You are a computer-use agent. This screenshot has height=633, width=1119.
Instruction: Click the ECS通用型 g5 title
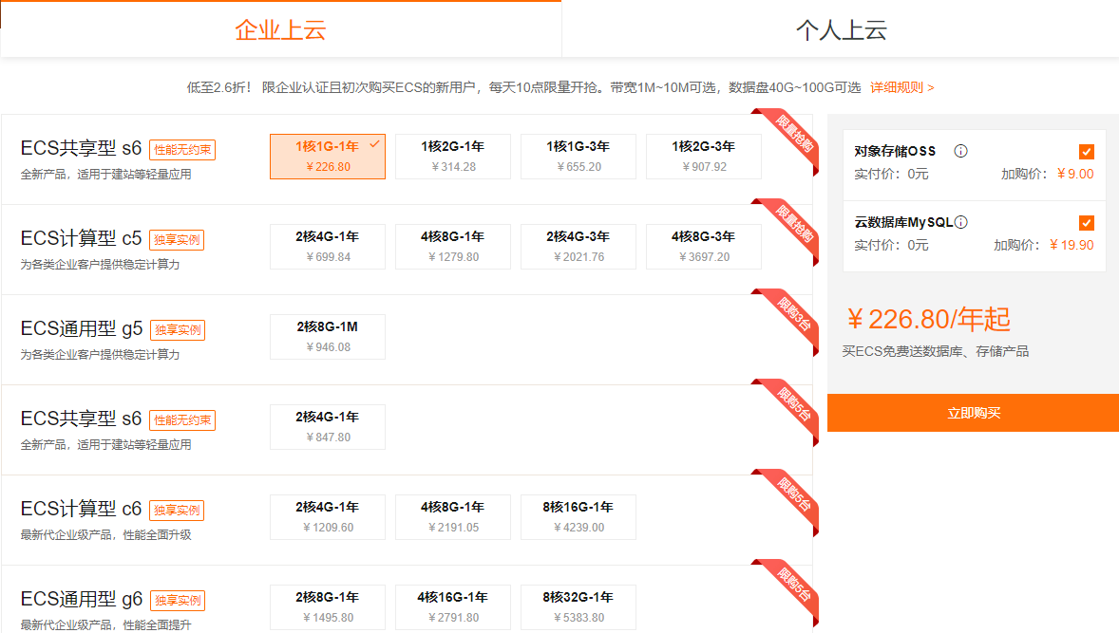[82, 328]
